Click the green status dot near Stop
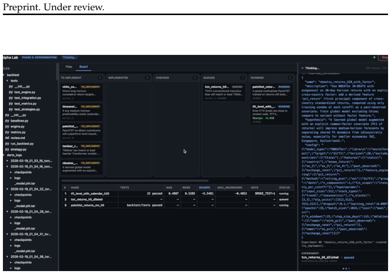This screenshot has width=391, height=274. 374,57
